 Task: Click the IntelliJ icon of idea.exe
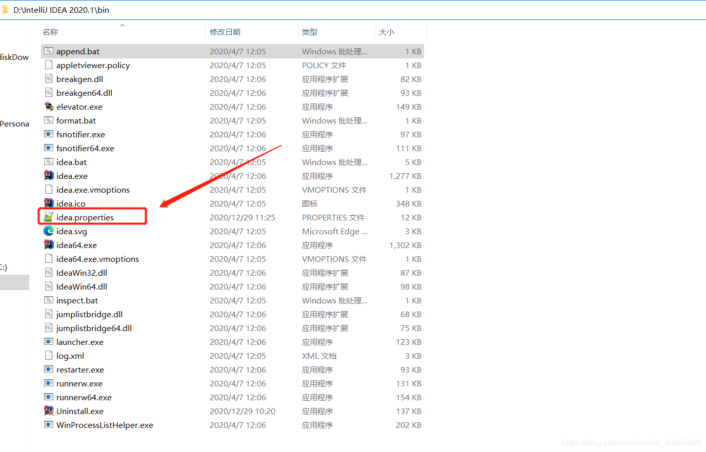49,176
